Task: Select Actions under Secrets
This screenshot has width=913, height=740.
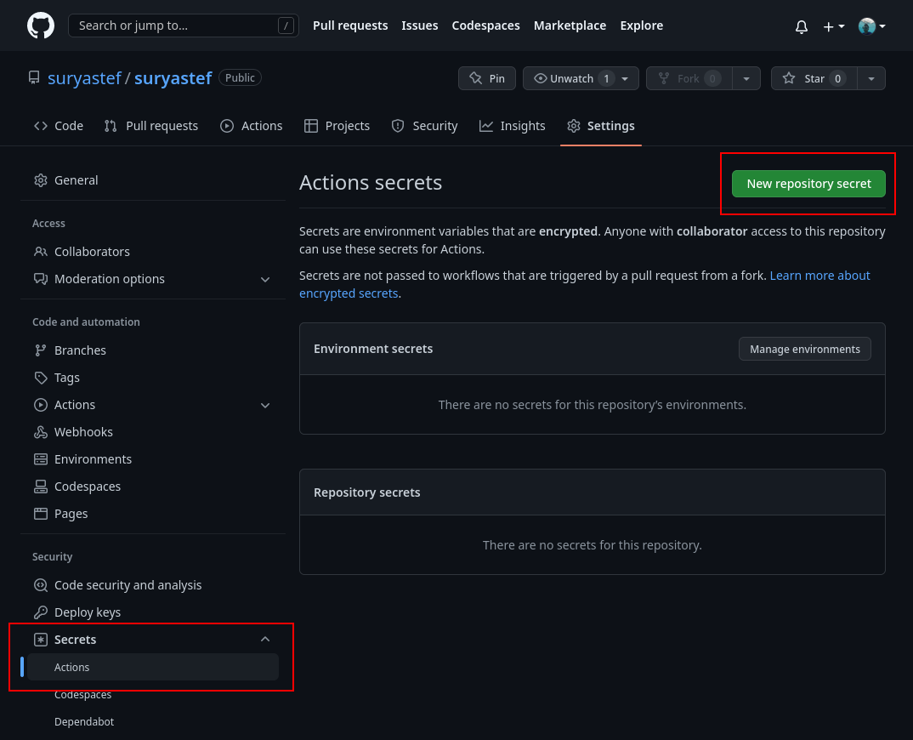Action: coord(152,667)
